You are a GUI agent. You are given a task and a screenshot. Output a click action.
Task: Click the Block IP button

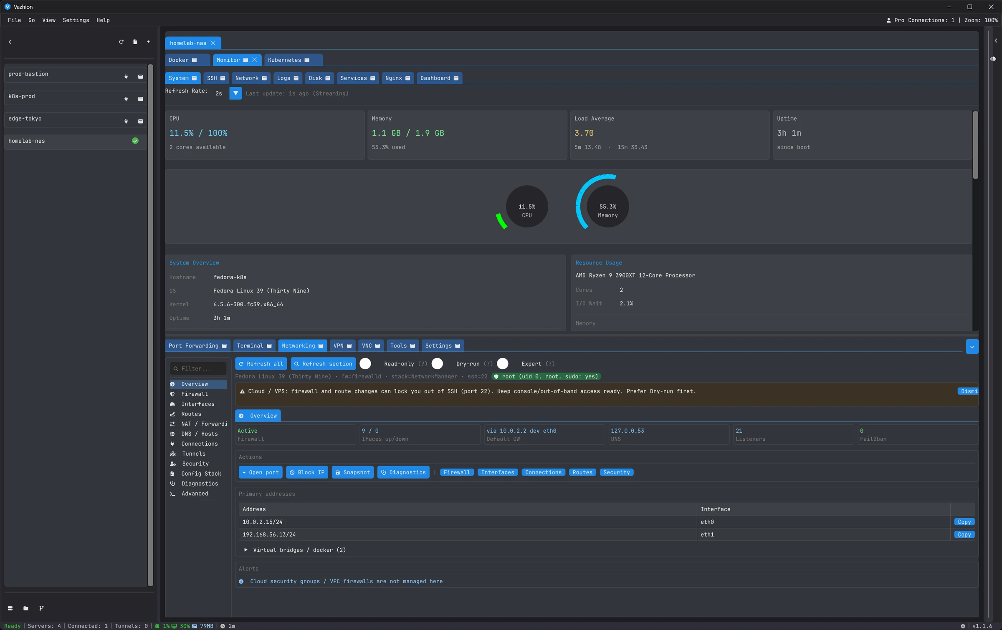click(307, 472)
